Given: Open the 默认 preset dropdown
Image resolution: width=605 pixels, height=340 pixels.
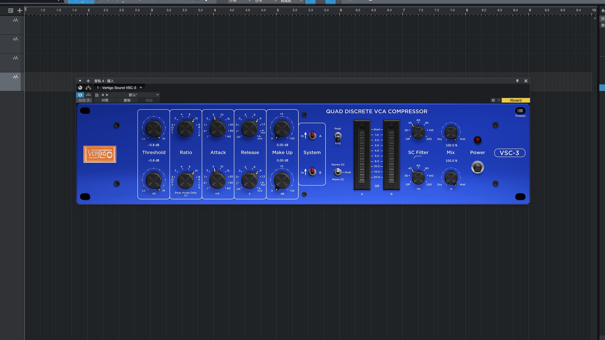Looking at the screenshot, I should tap(135, 95).
